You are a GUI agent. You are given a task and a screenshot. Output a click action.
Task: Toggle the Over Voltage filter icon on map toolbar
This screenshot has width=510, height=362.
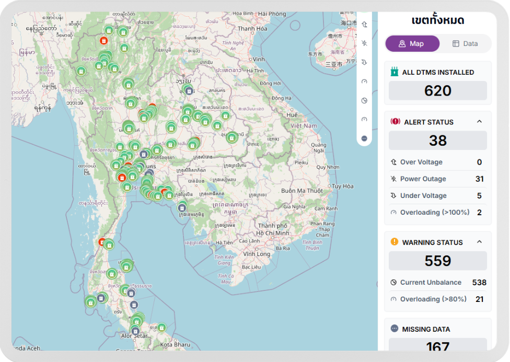click(364, 25)
